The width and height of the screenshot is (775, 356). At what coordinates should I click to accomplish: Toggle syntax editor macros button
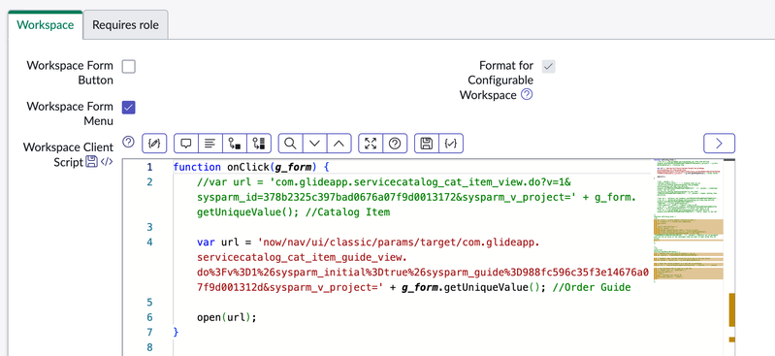tap(154, 144)
